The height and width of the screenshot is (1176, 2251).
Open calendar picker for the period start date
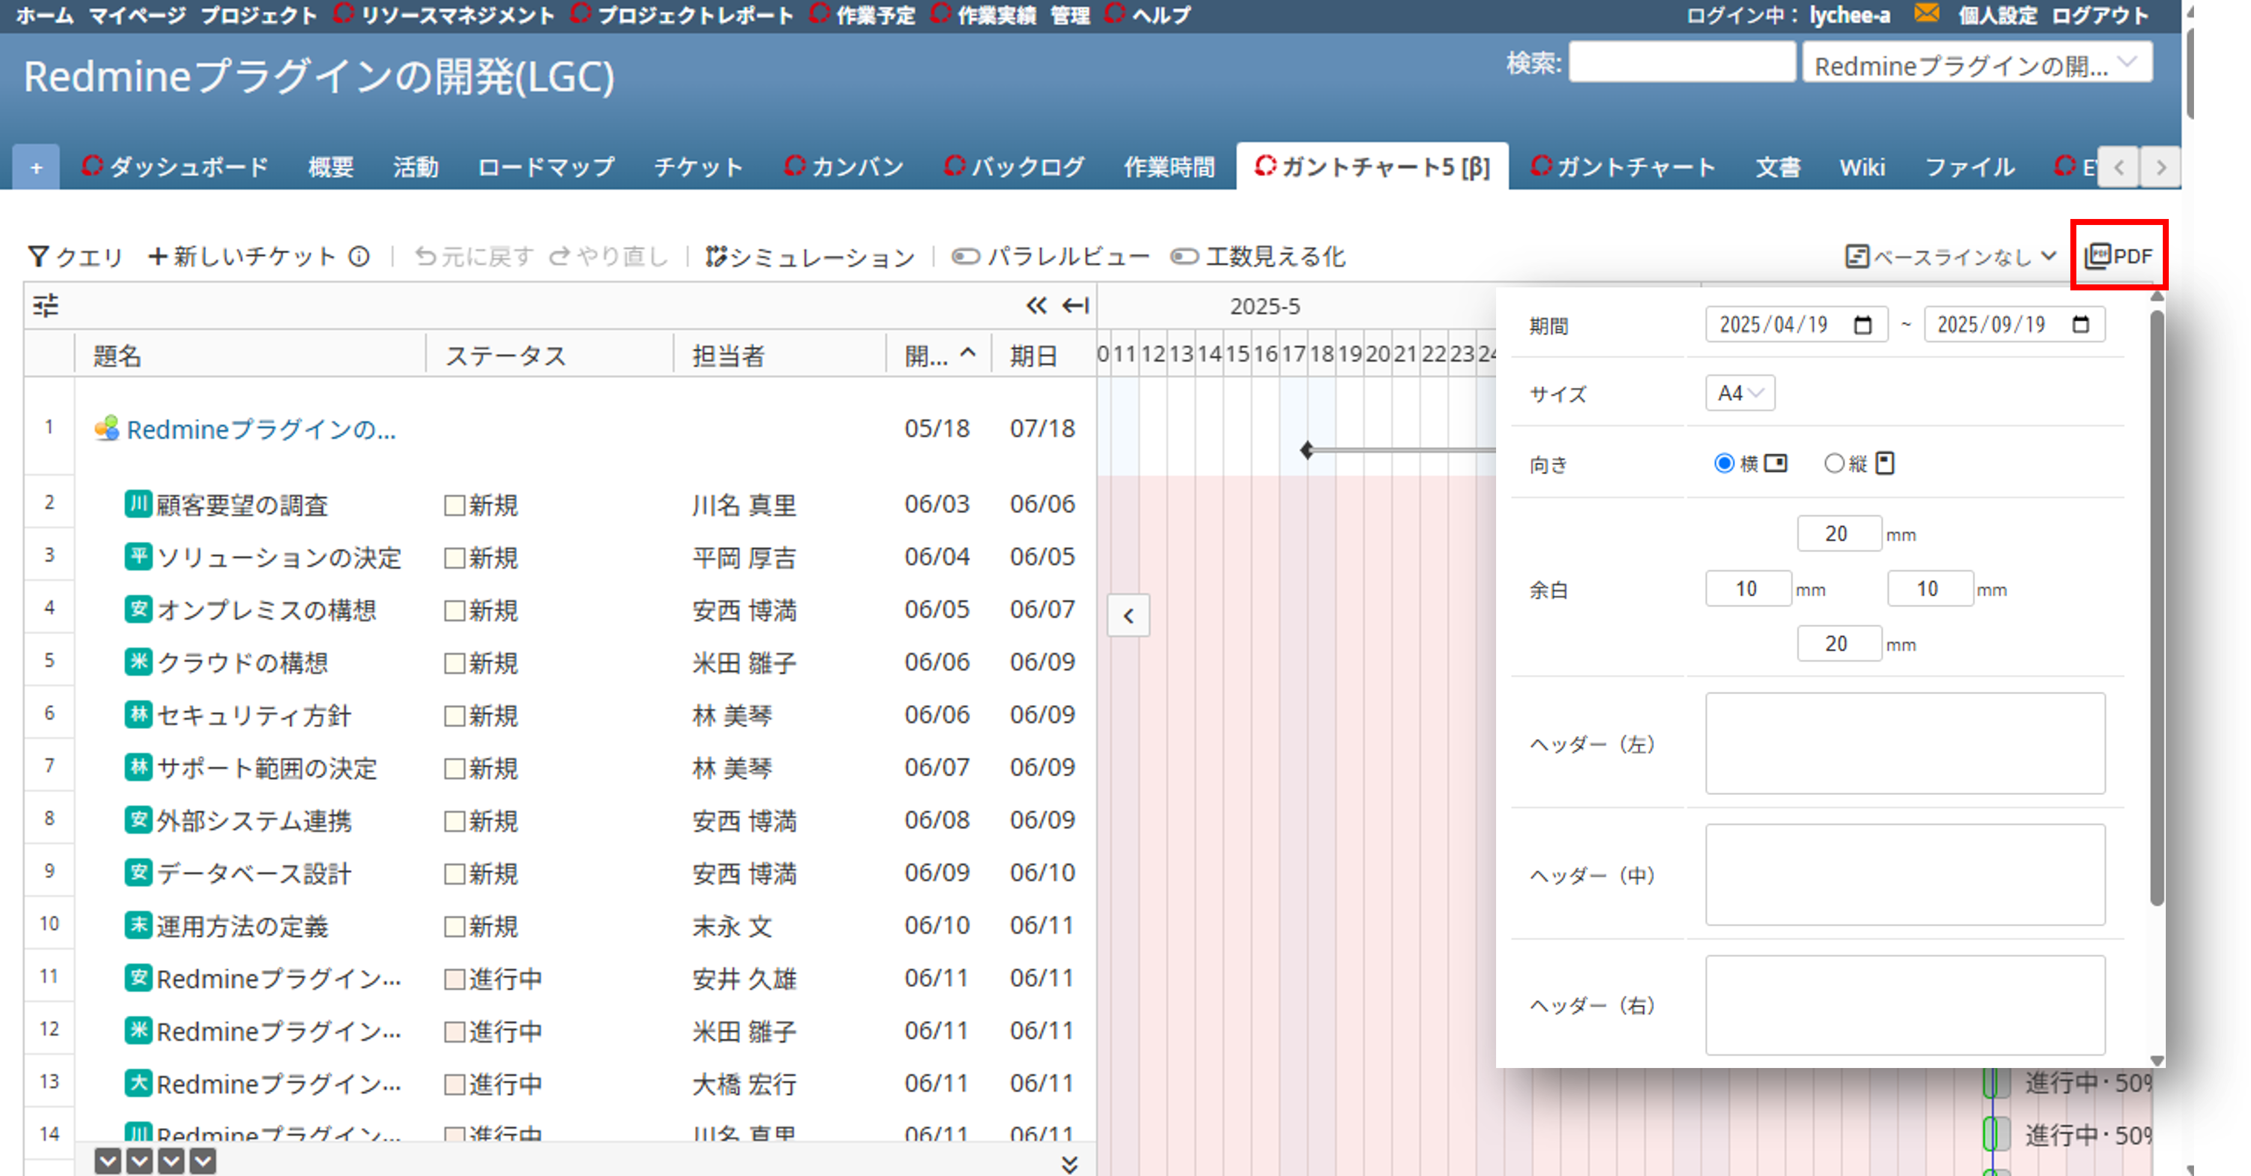(x=1862, y=325)
